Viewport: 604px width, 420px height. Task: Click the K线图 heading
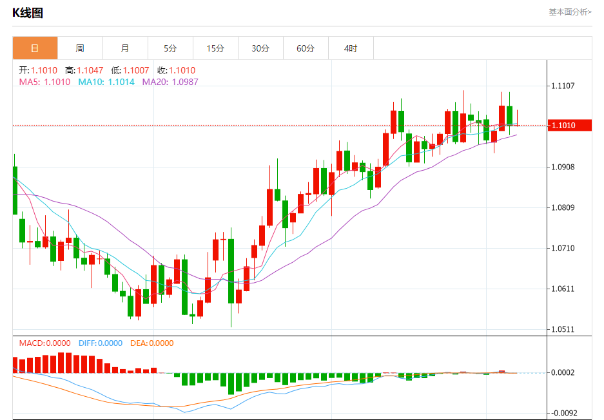[28, 13]
